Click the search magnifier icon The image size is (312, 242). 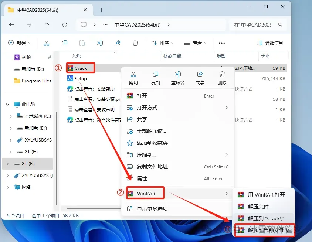coord(280,25)
